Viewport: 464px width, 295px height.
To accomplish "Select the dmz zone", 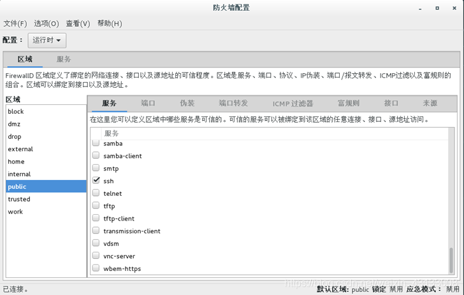I will click(46, 124).
